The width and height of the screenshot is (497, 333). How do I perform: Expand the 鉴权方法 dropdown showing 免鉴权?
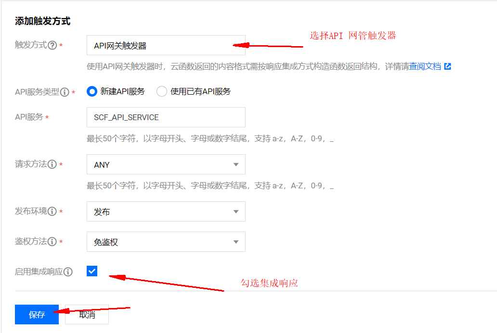pyautogui.click(x=166, y=242)
